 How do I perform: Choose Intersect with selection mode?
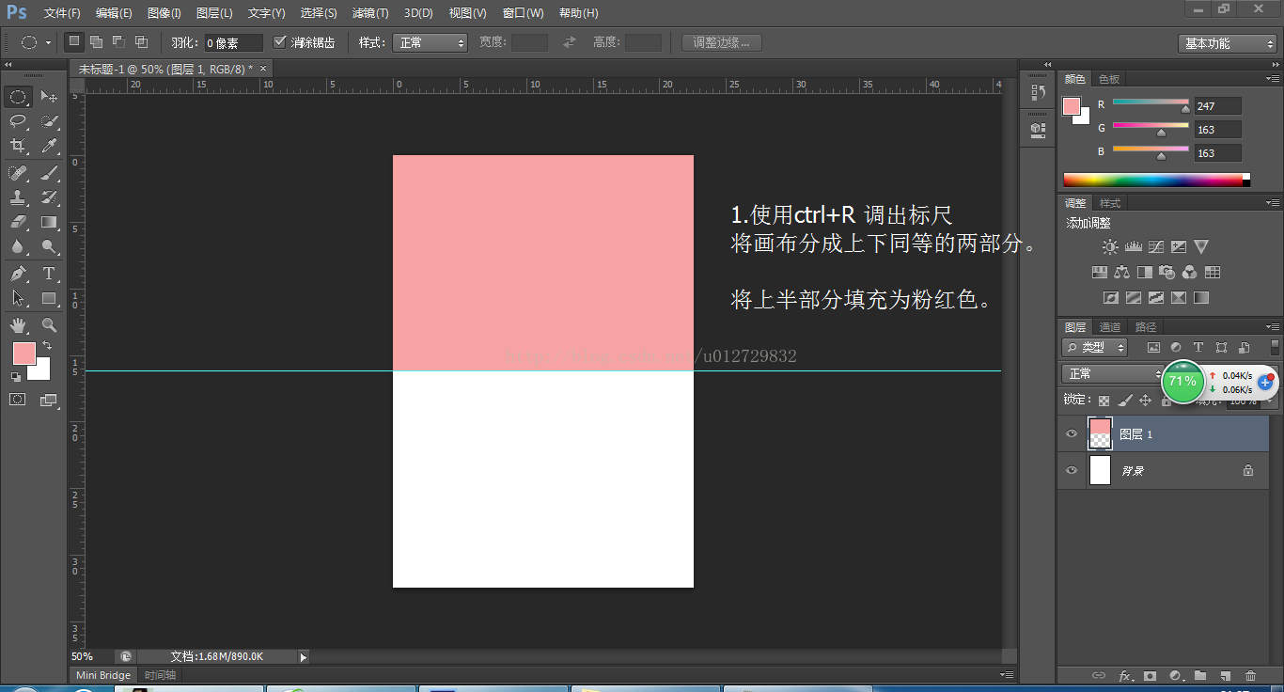coord(141,42)
